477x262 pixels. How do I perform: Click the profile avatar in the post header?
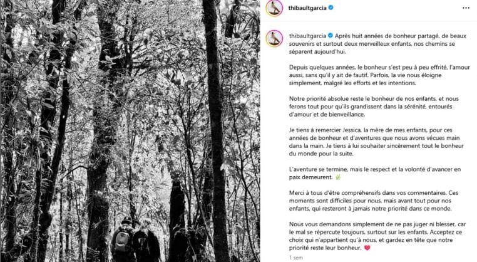click(x=274, y=8)
